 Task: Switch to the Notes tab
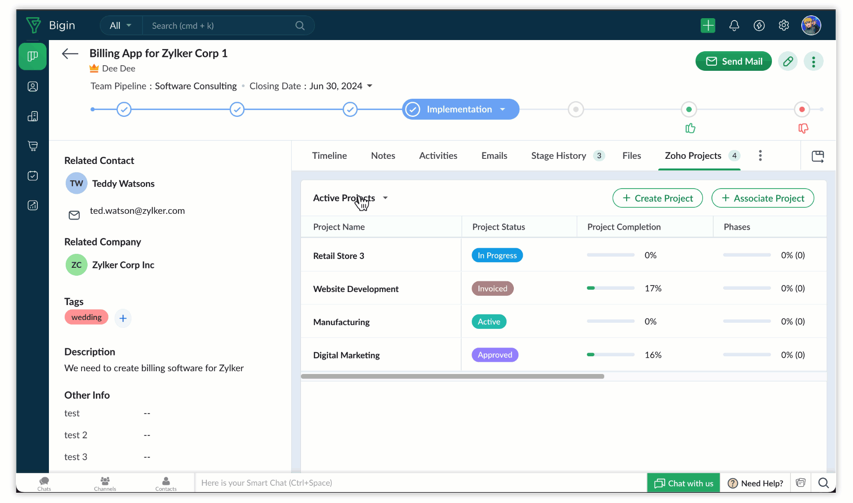[x=383, y=156]
